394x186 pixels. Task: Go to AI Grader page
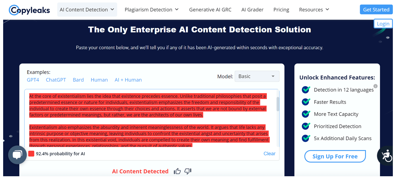[x=252, y=9]
